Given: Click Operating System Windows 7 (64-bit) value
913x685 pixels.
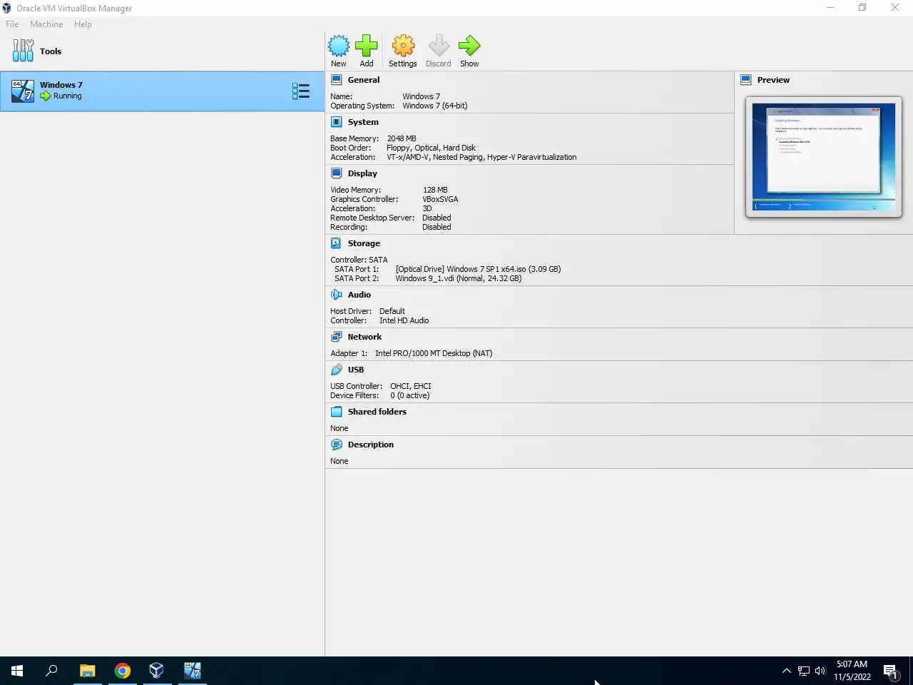Looking at the screenshot, I should point(435,106).
